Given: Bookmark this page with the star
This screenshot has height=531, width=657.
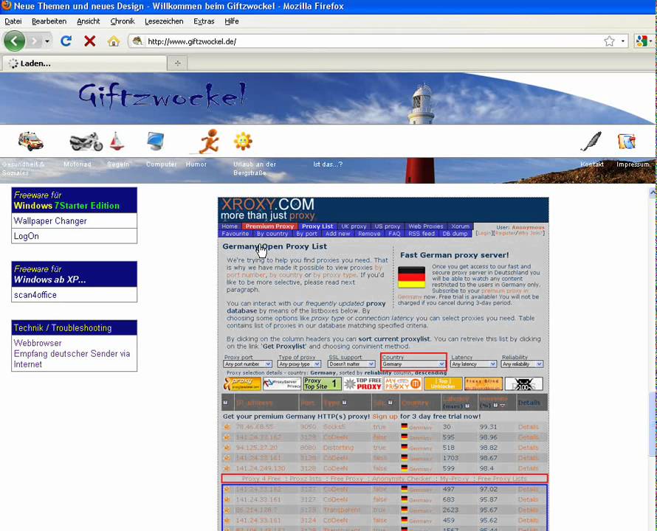Looking at the screenshot, I should coord(609,41).
